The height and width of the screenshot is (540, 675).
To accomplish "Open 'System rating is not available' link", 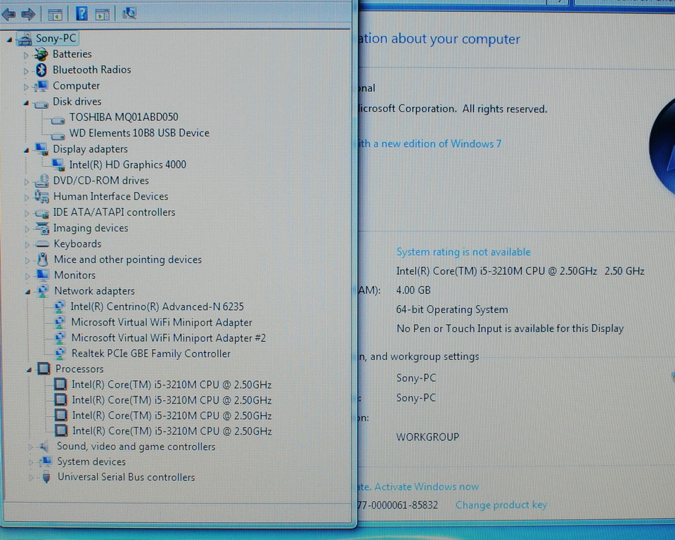I will pos(463,252).
